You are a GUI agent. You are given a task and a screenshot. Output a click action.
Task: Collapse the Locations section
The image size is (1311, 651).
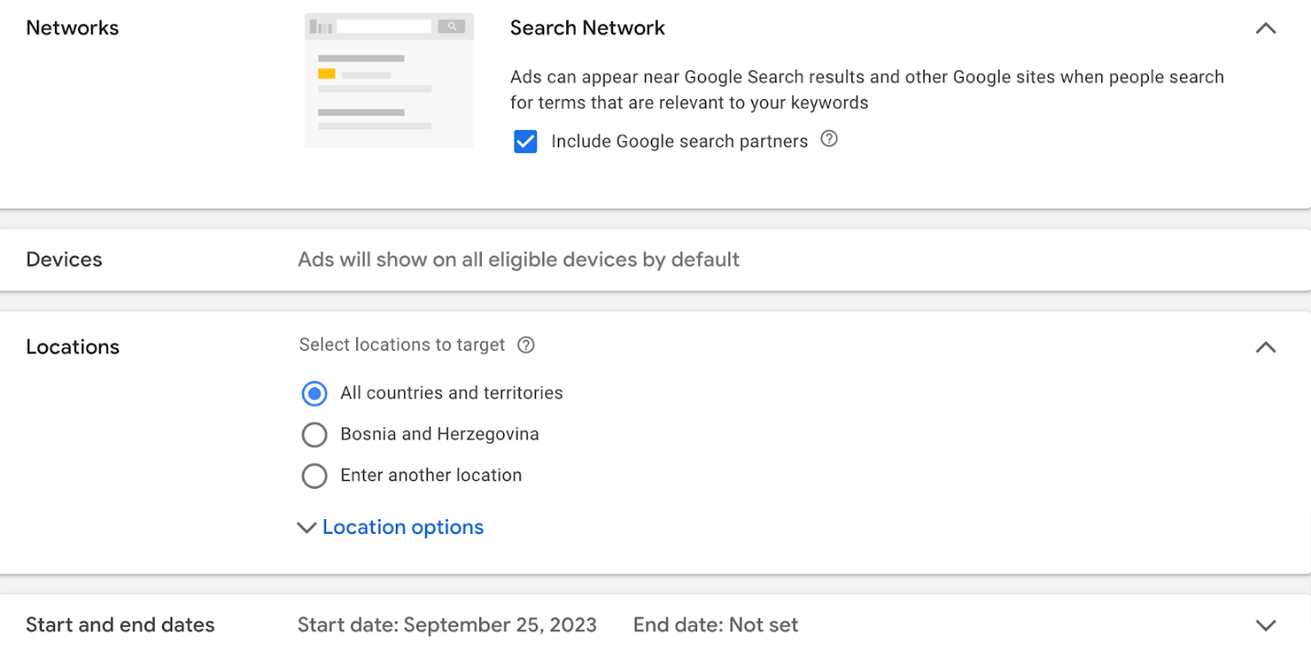click(x=1265, y=347)
